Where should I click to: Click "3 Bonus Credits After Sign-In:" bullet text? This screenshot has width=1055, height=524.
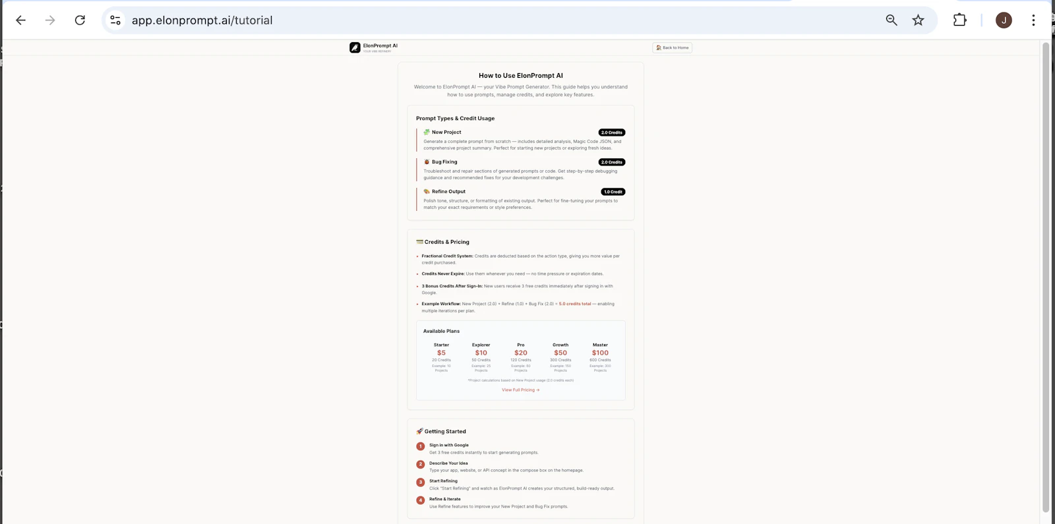tap(452, 286)
